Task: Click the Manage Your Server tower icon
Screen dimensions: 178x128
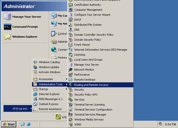Action: tap(7, 17)
